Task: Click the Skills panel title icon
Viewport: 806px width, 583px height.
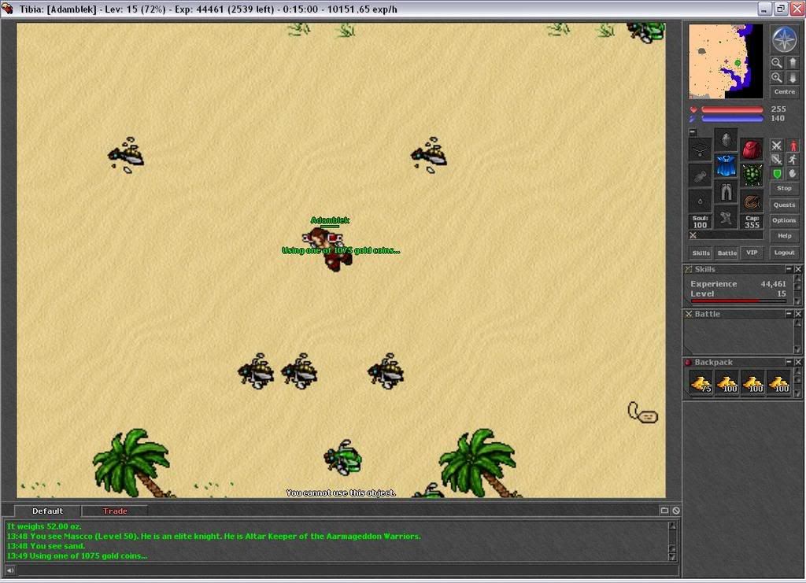Action: pyautogui.click(x=688, y=269)
